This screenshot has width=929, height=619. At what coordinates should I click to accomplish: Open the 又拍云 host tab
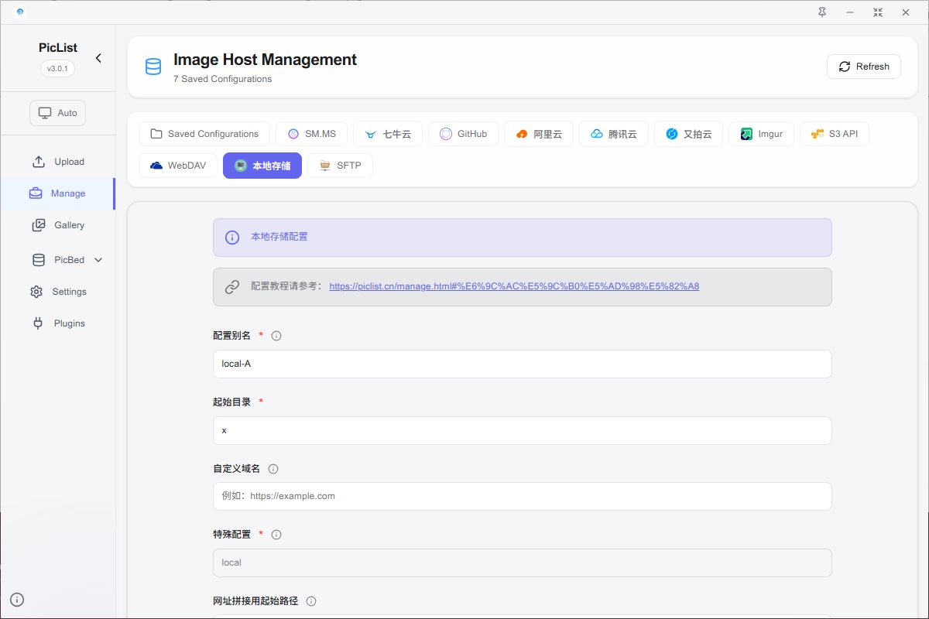point(688,134)
